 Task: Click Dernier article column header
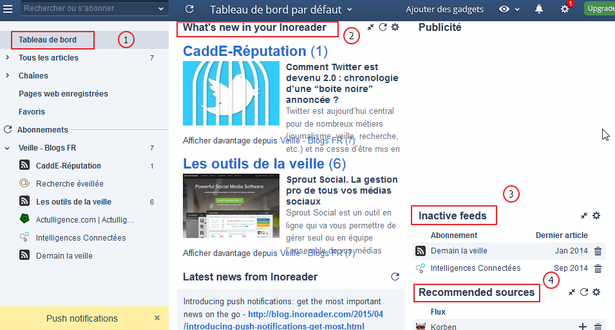click(562, 235)
